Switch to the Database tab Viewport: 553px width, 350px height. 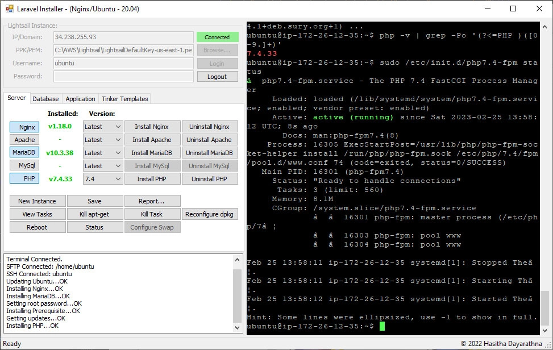[x=45, y=99]
